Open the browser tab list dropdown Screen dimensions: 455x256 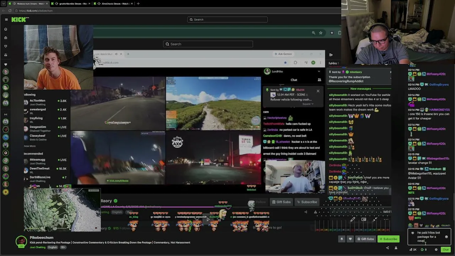(x=3, y=4)
